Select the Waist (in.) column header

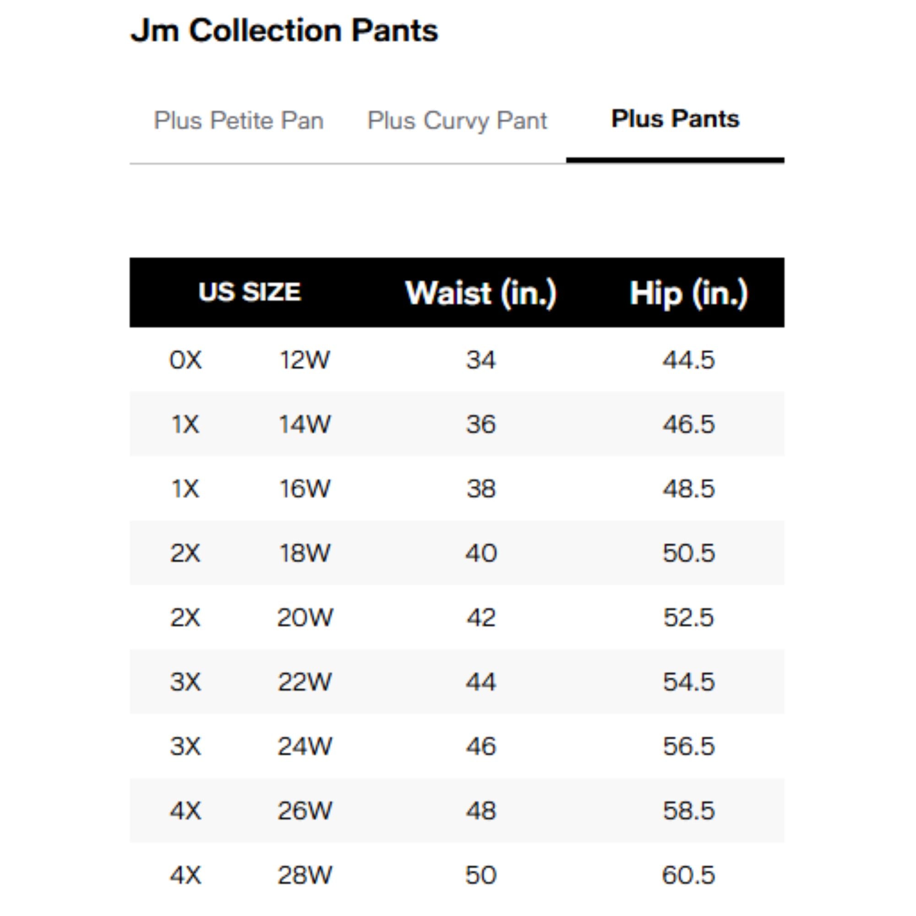point(480,292)
